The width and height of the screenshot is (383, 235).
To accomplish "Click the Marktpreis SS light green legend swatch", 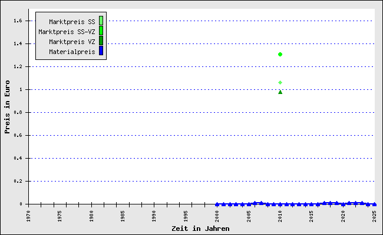I will 101,21.
